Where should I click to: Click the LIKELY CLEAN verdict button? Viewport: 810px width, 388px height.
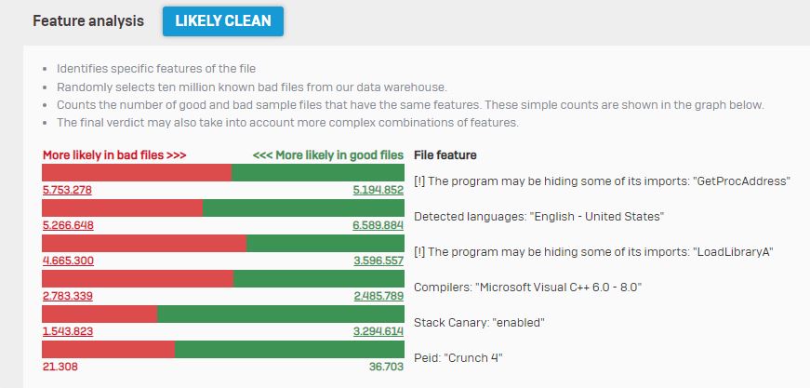coord(222,21)
